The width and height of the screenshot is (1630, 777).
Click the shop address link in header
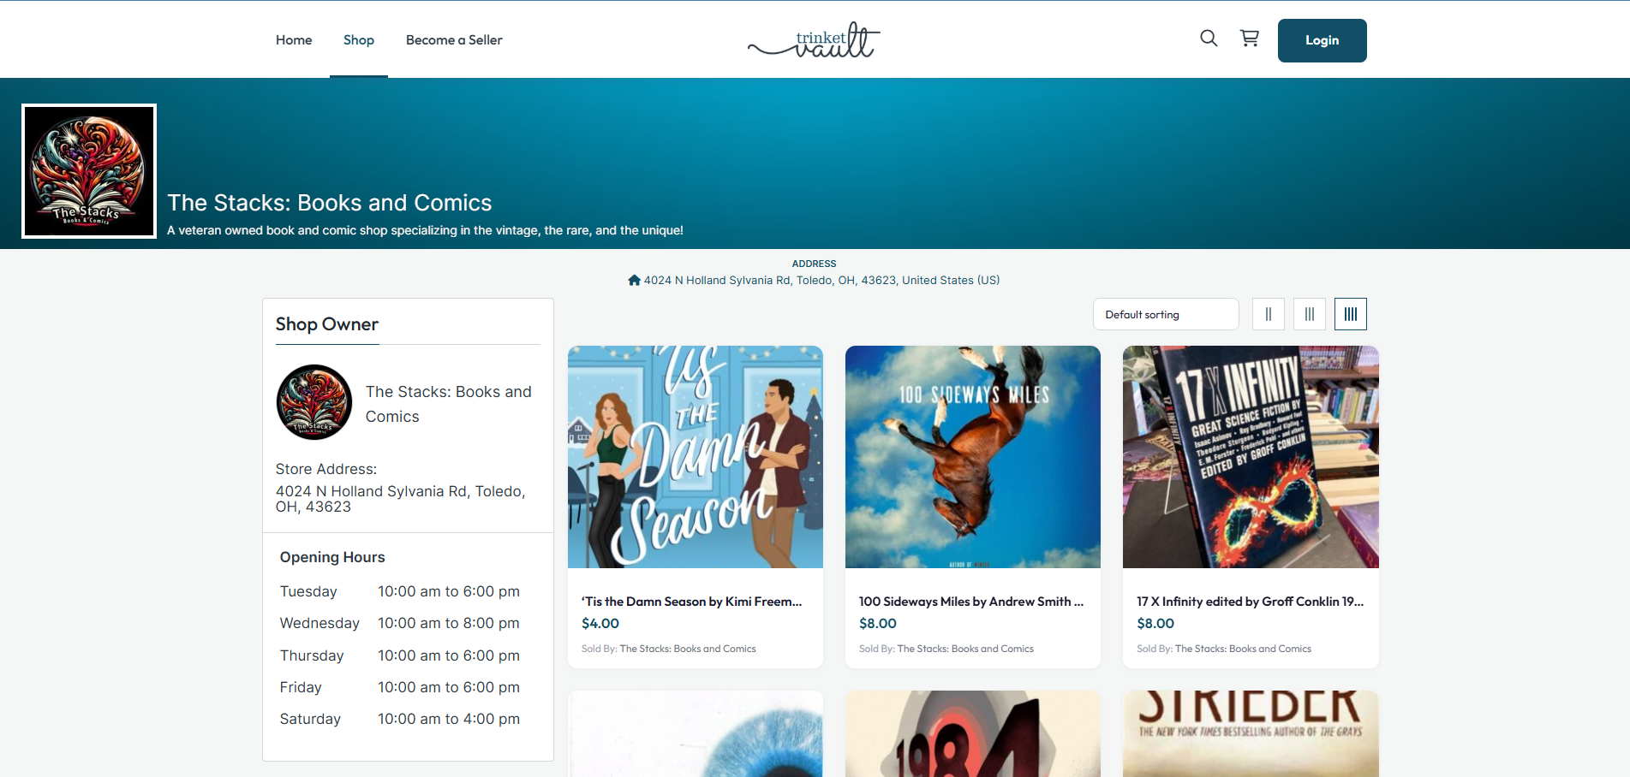(x=821, y=280)
